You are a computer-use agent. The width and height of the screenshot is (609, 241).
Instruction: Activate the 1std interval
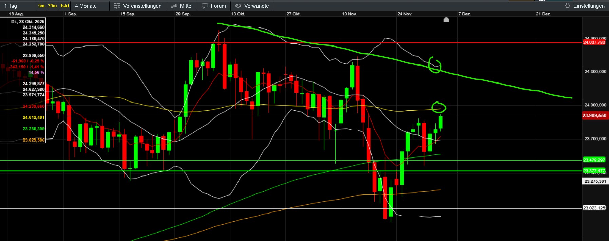click(x=64, y=6)
